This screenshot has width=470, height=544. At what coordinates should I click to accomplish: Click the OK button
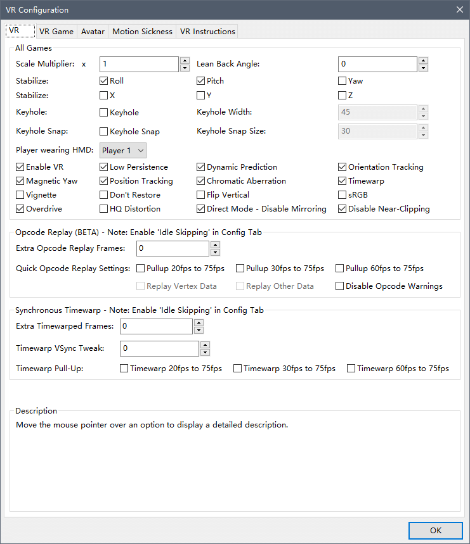click(436, 531)
